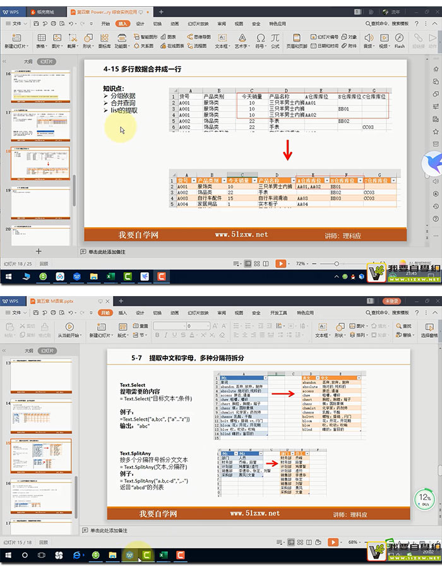Switch to reading view in 第四章 status bar

pos(266,264)
